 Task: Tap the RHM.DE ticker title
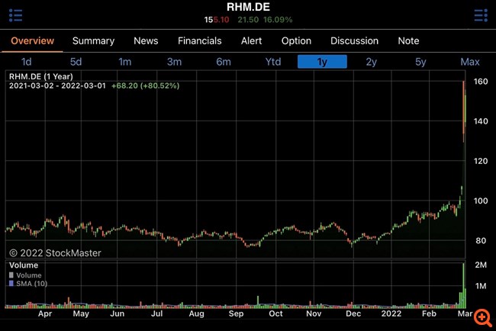[x=247, y=7]
